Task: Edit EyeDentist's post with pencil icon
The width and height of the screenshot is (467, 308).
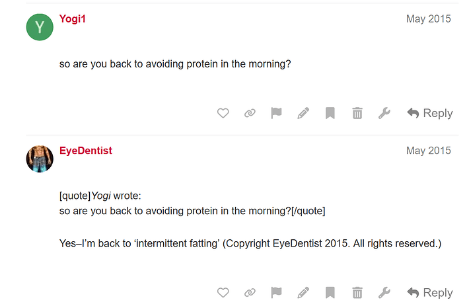Action: pyautogui.click(x=303, y=293)
